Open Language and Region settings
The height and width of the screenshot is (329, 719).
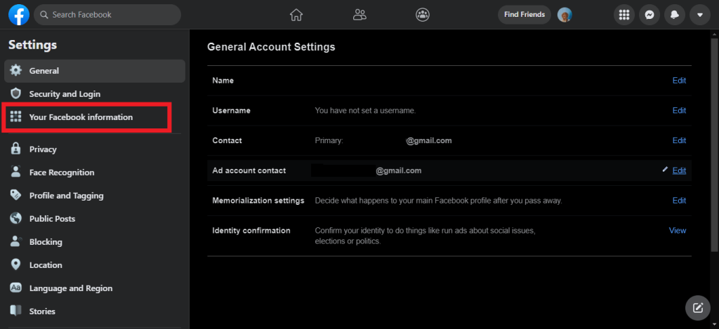pyautogui.click(x=95, y=288)
